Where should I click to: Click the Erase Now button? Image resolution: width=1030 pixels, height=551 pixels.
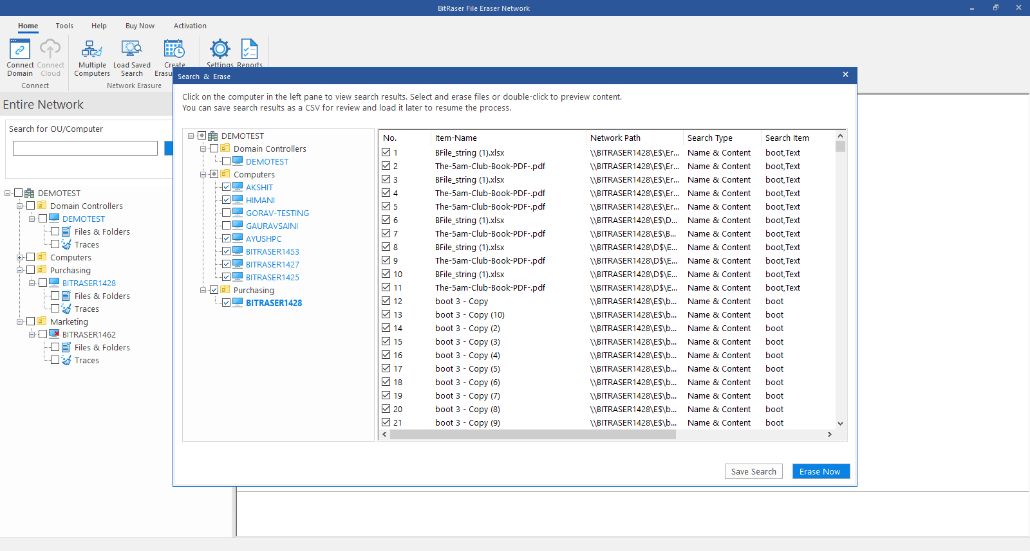coord(821,471)
